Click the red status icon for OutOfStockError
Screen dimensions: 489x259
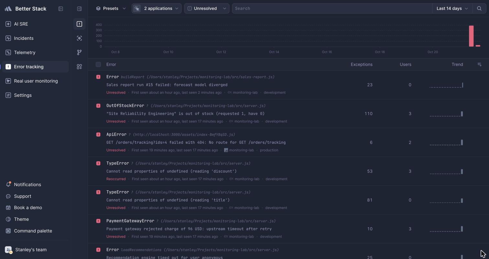click(98, 106)
